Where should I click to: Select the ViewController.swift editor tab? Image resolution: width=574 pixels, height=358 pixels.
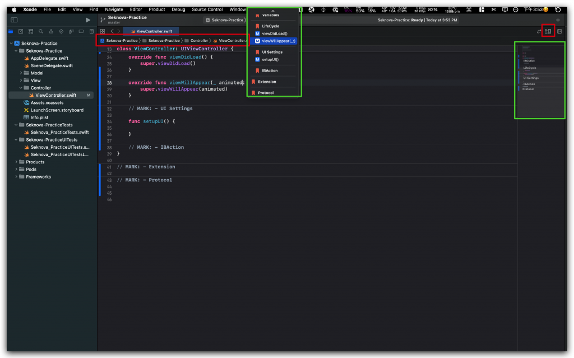coord(151,31)
